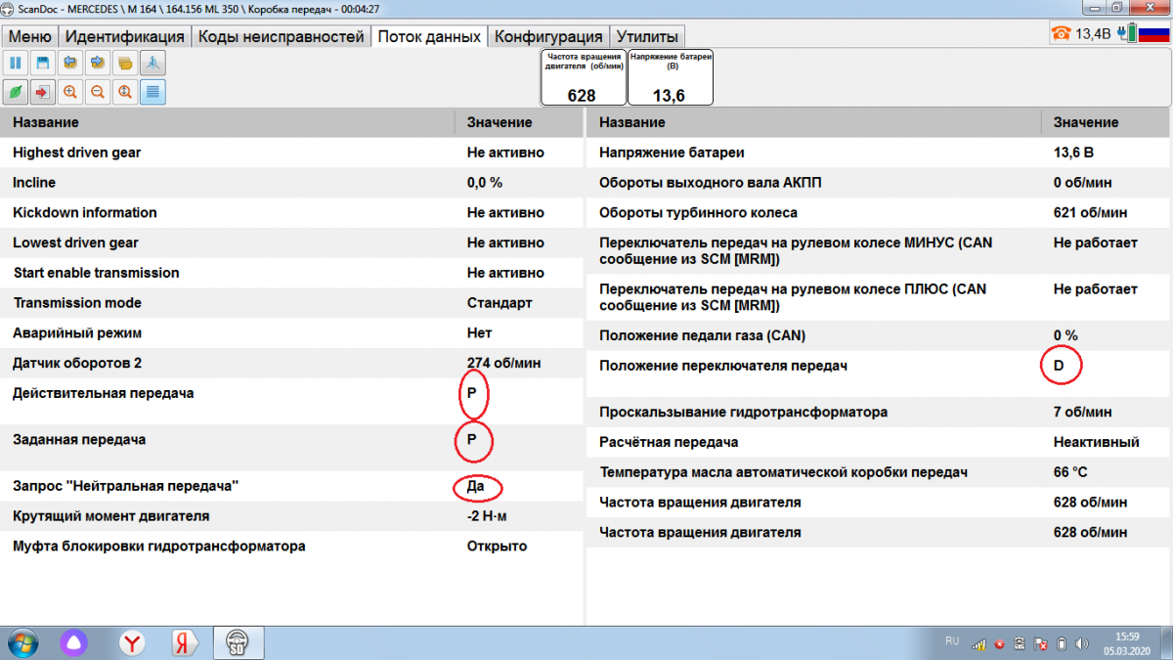This screenshot has height=660, width=1173.
Task: Select the Расчётная передача row
Action: point(880,442)
